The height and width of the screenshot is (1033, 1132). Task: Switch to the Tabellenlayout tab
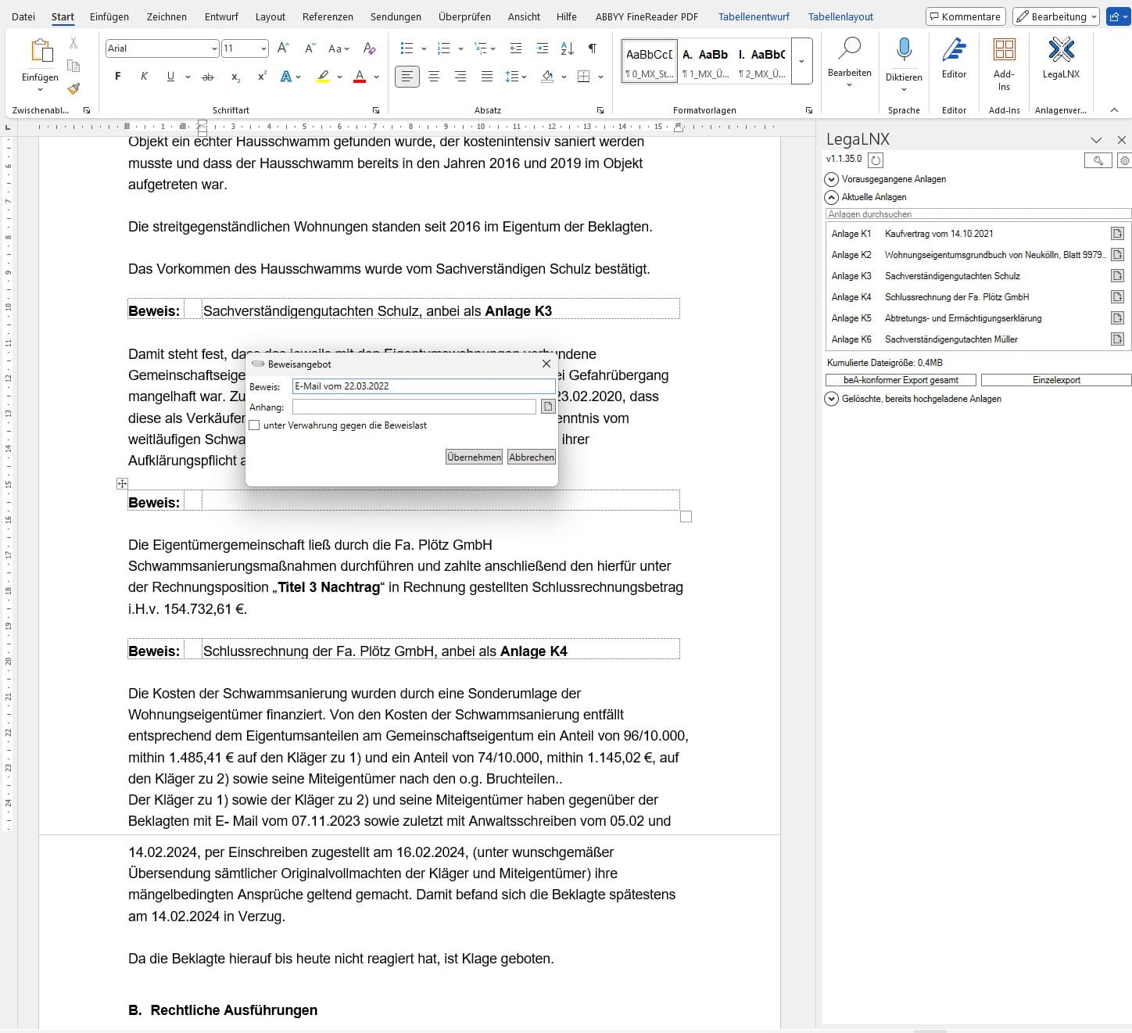840,16
